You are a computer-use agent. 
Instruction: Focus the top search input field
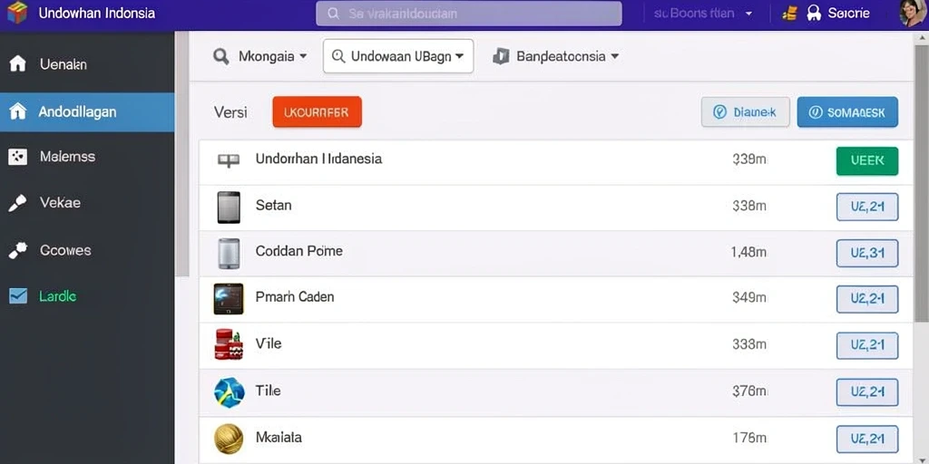coord(469,13)
